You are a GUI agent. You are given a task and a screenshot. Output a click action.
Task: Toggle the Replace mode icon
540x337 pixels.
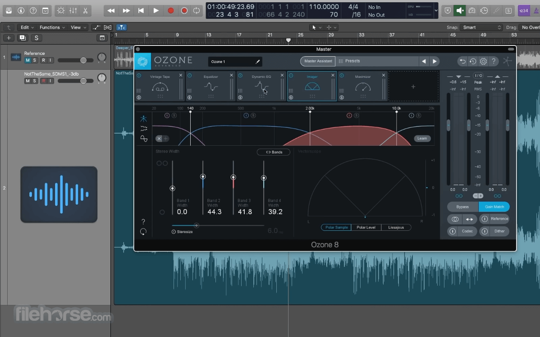coord(447,11)
